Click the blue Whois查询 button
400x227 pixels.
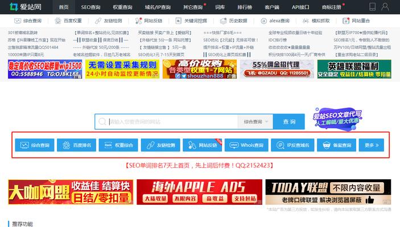tap(246, 145)
